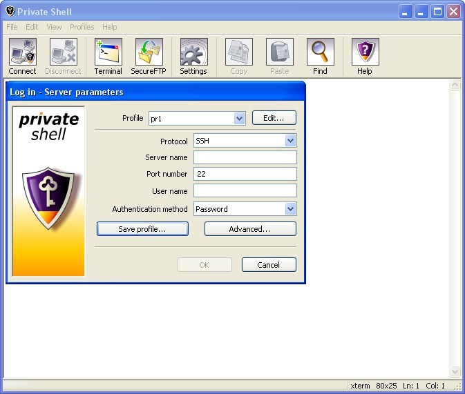Image resolution: width=465 pixels, height=394 pixels.
Task: Click the Ln: 1 status bar entry
Action: 410,386
